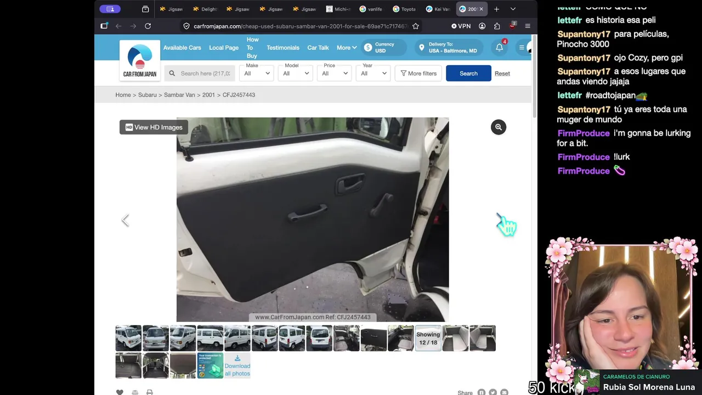Open the site hamburger menu beside bell
Viewport: 702px width, 395px height.
(x=522, y=48)
